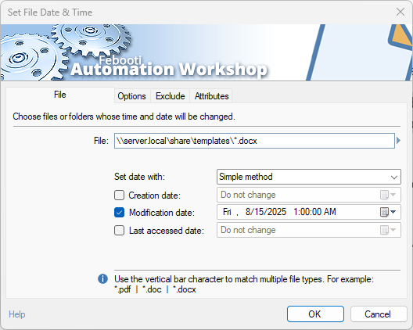Open the Exclude tab
Screen dimensions: 413x330
(171, 96)
